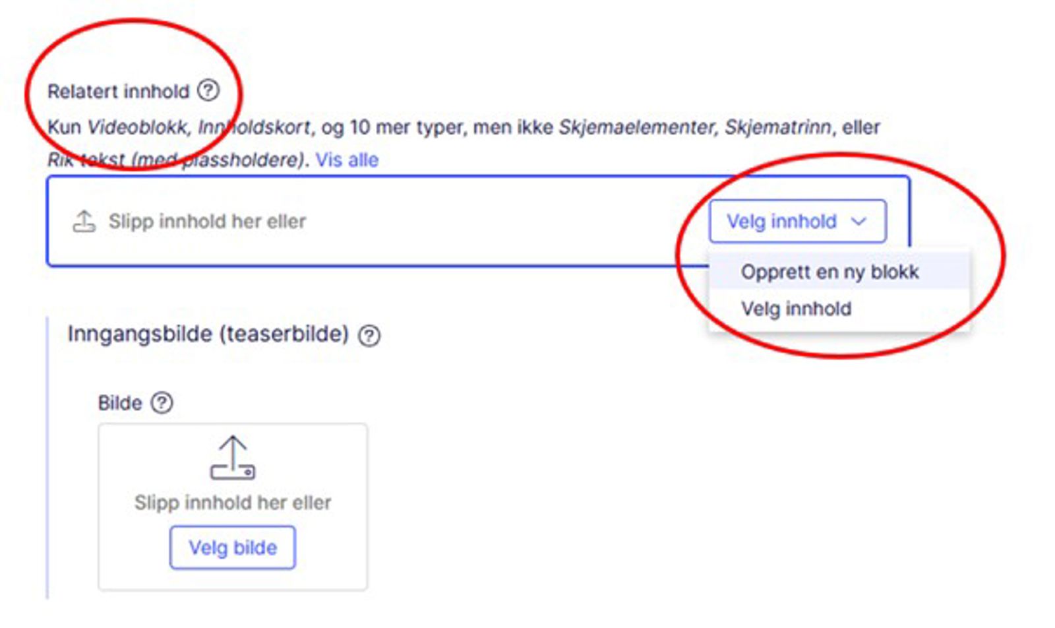1055x628 pixels.
Task: Show help tooltip next to Bilde label
Action: pyautogui.click(x=162, y=402)
